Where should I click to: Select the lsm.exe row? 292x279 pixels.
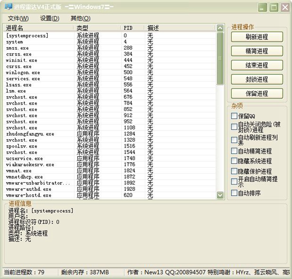point(109,91)
